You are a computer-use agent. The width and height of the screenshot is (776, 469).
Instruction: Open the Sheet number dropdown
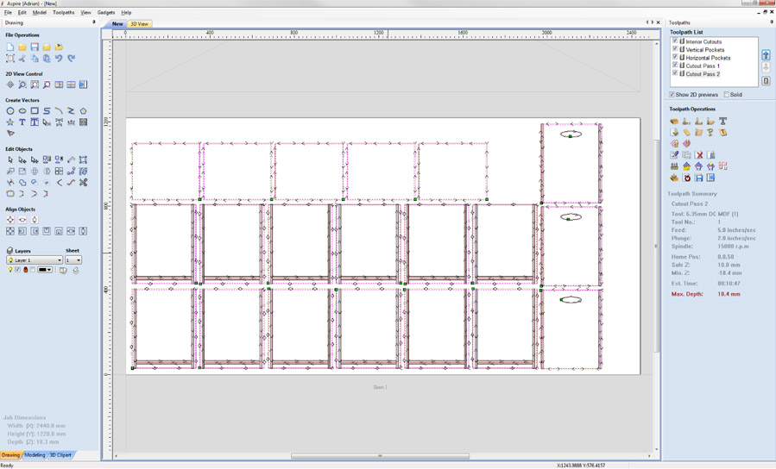tap(73, 260)
